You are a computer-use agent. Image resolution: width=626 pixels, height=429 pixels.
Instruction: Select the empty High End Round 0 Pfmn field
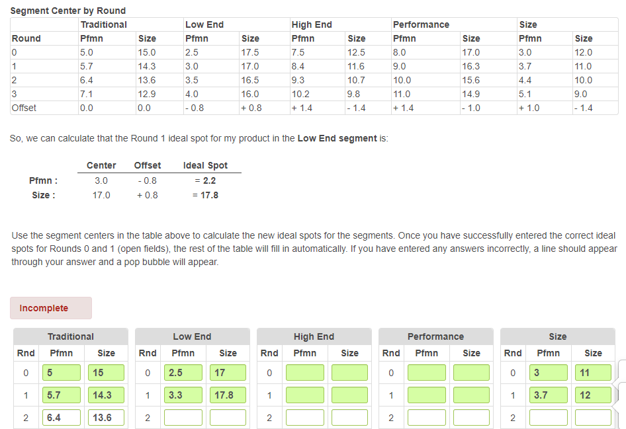pos(305,372)
